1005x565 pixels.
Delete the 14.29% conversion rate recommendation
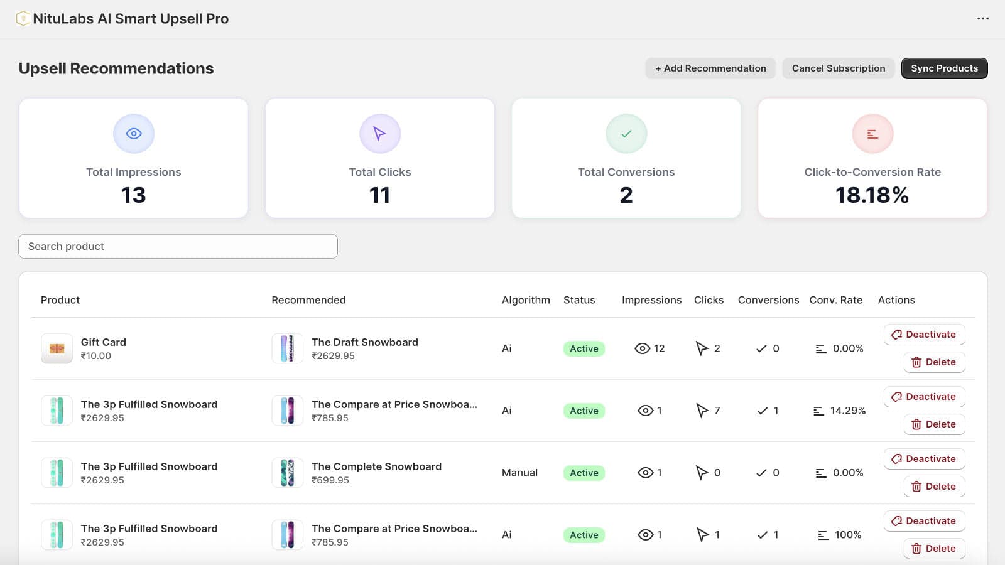pyautogui.click(x=934, y=424)
